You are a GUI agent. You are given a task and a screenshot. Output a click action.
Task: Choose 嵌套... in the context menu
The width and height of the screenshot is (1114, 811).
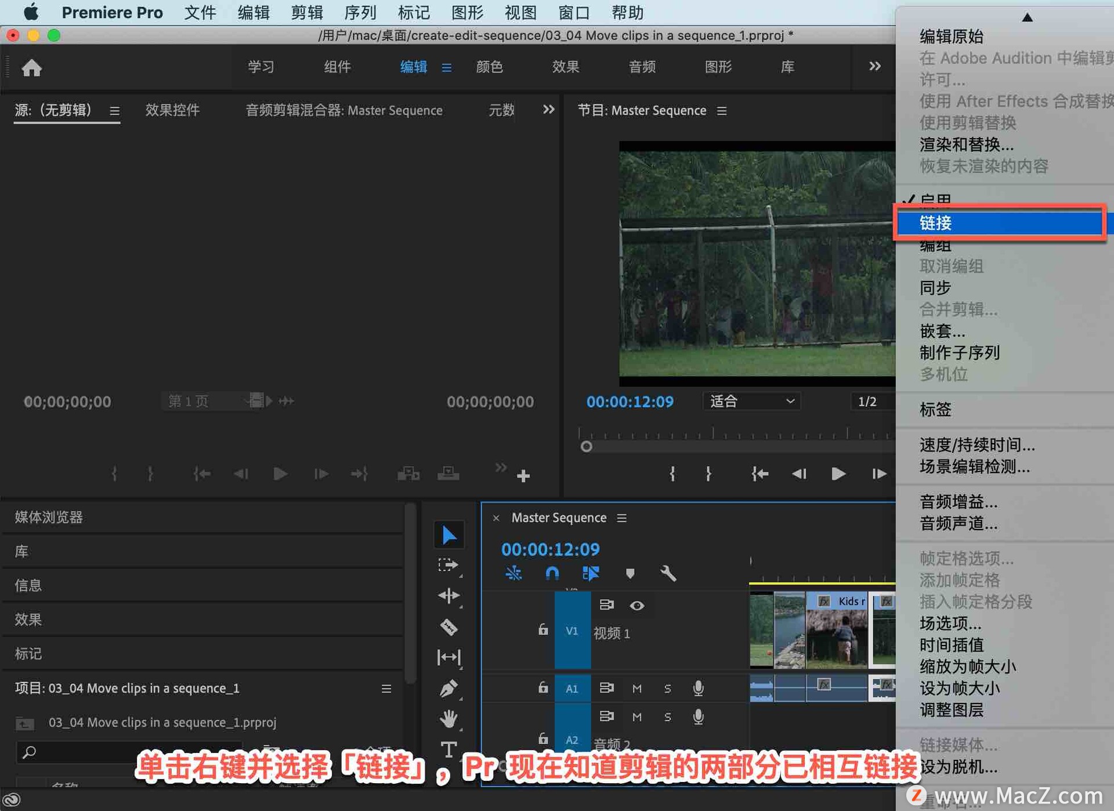[x=942, y=331]
